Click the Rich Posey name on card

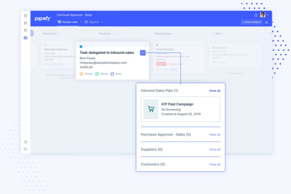pos(87,58)
